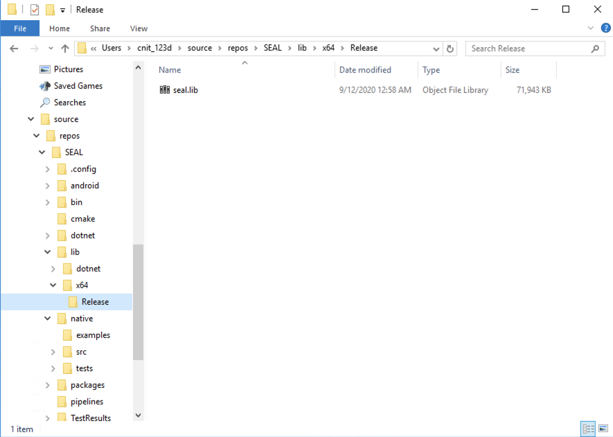The height and width of the screenshot is (437, 613).
Task: Open the Help question mark icon
Action: click(x=605, y=28)
